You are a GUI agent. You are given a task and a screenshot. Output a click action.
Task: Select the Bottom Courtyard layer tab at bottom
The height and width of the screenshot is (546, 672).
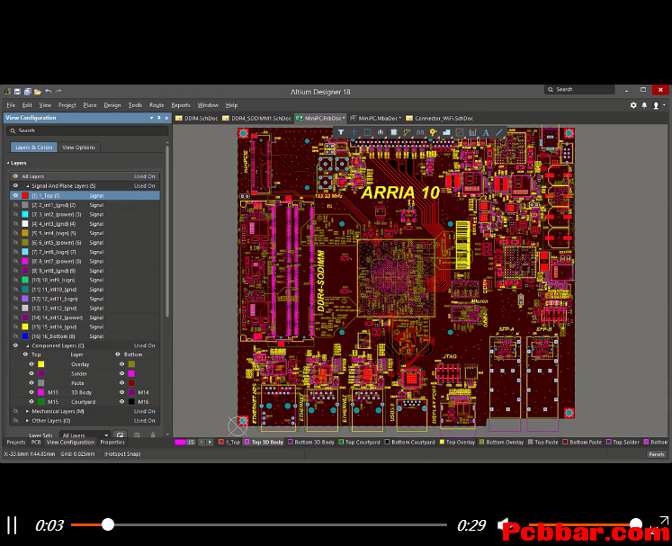[x=409, y=443]
